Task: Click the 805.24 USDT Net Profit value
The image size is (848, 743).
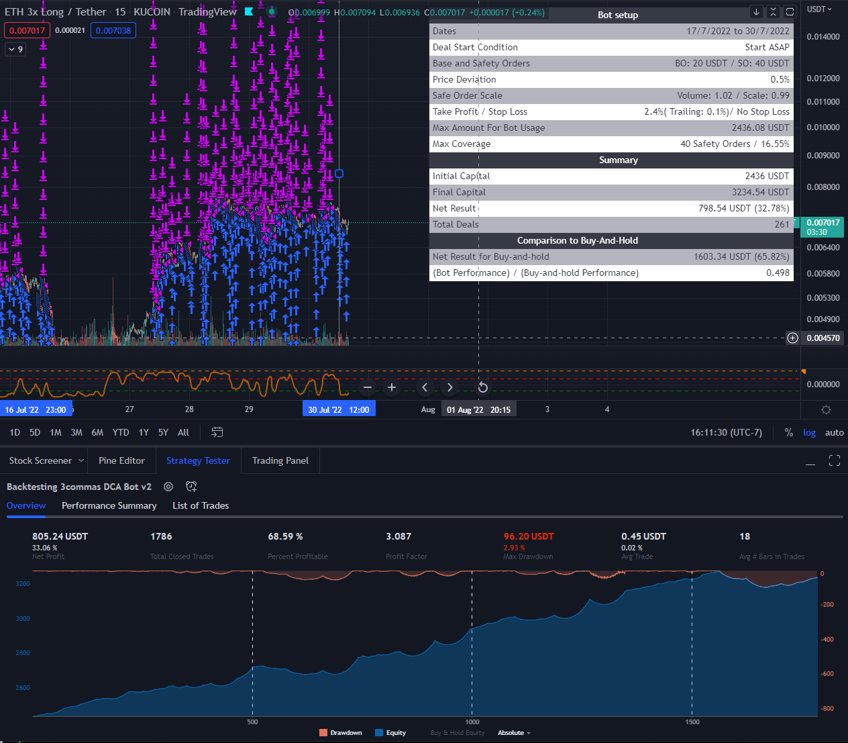Action: click(x=60, y=536)
